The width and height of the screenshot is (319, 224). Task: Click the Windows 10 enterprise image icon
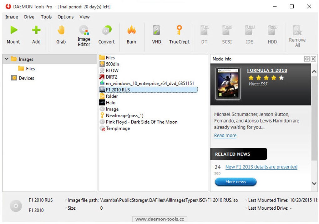click(102, 83)
